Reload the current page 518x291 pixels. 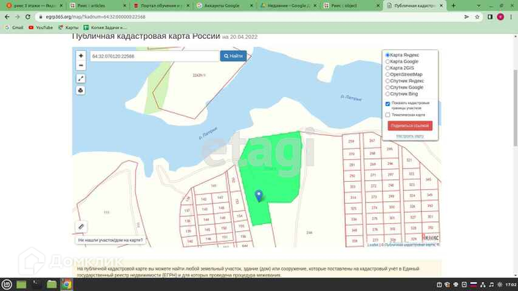pyautogui.click(x=28, y=17)
